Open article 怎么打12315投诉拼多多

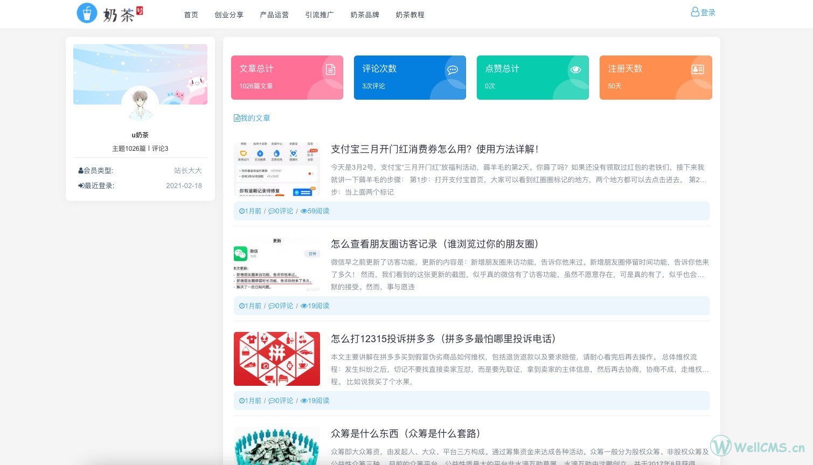tap(443, 339)
